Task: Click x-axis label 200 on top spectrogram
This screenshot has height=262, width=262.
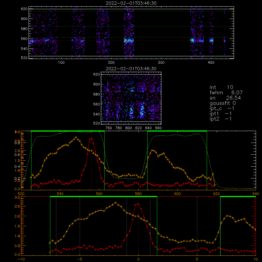Action: 111,63
